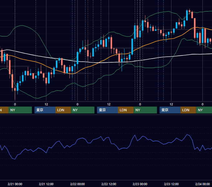Click the 2/24 00:00 date label

coord(202,184)
